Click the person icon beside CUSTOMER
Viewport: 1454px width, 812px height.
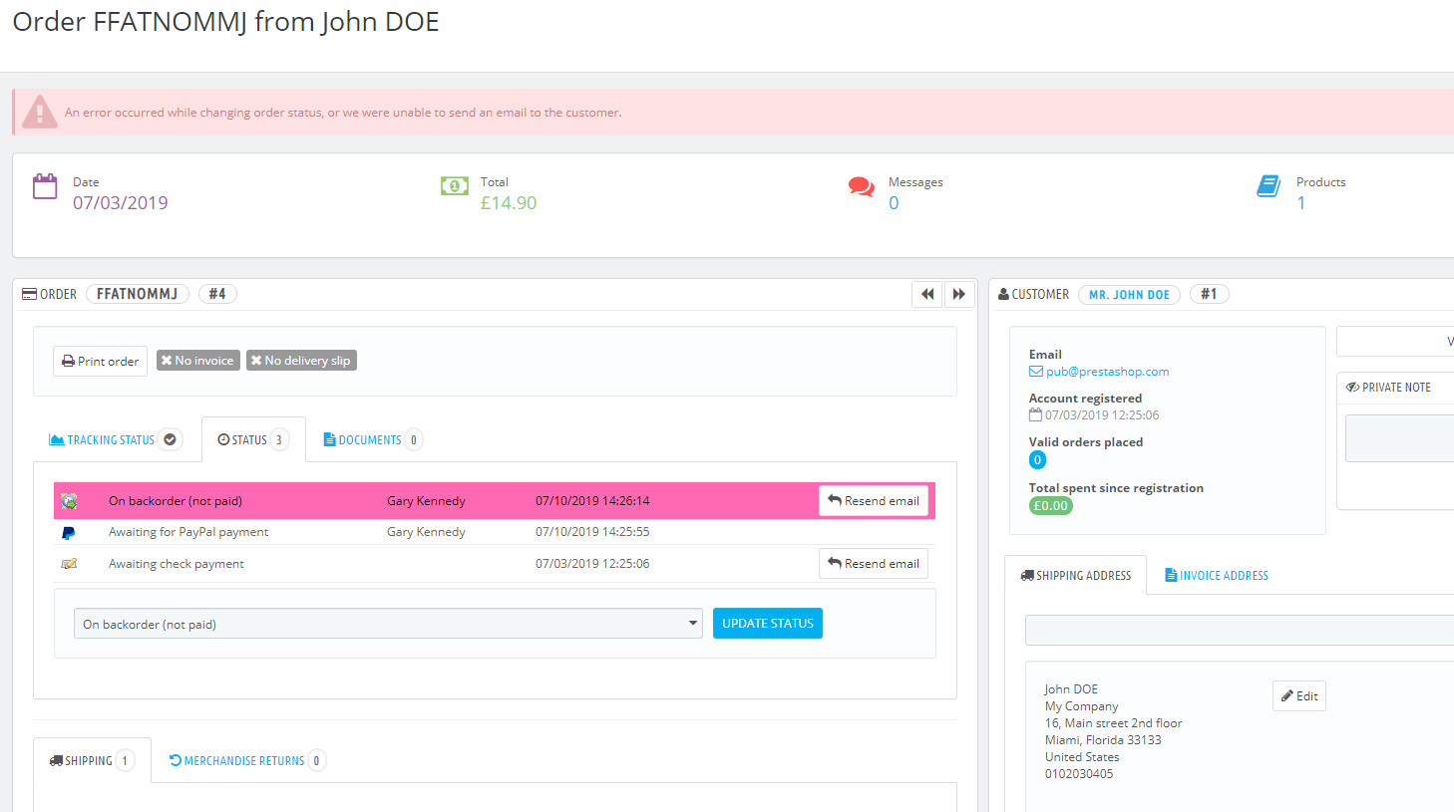pos(1003,294)
